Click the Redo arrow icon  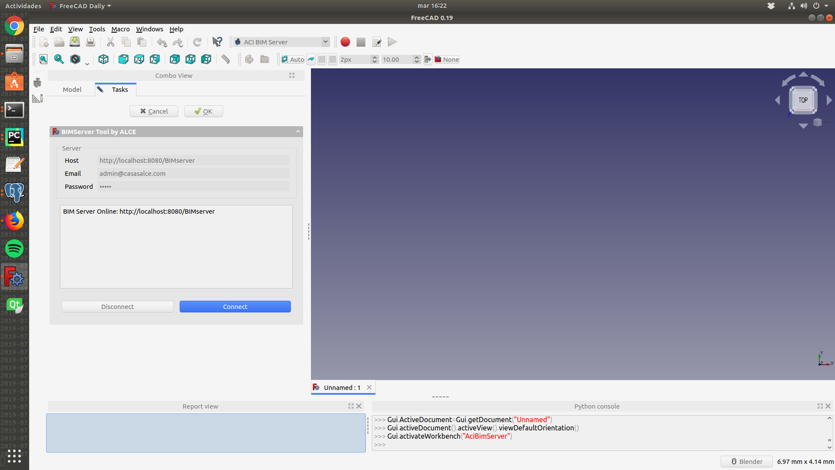click(x=177, y=42)
